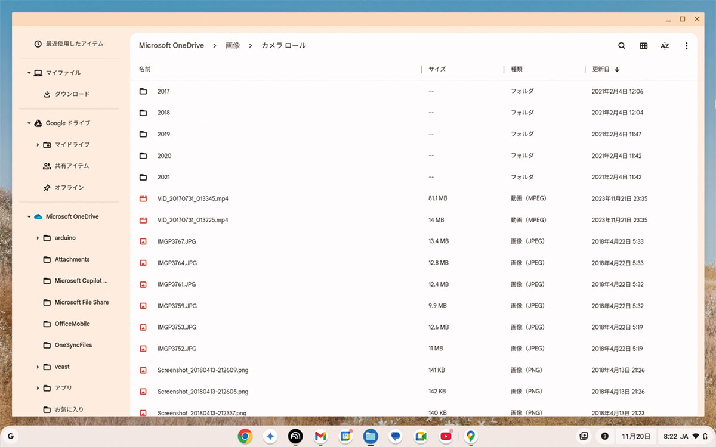Select the 2017 folder row
The height and width of the screenshot is (447, 716).
coord(413,91)
